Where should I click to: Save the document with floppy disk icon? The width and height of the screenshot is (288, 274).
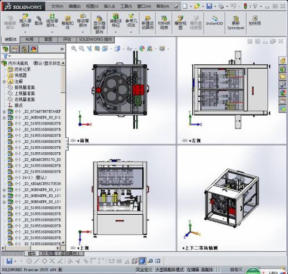[209, 6]
